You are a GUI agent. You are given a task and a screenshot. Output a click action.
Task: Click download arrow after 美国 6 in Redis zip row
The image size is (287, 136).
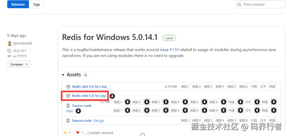(x=224, y=102)
